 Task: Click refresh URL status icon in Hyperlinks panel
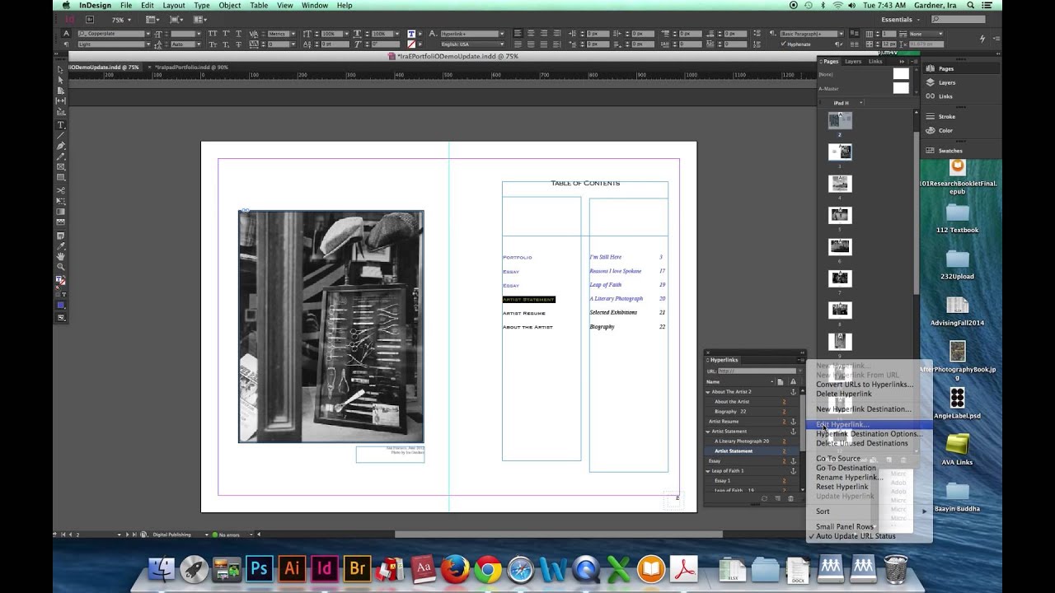coord(764,498)
